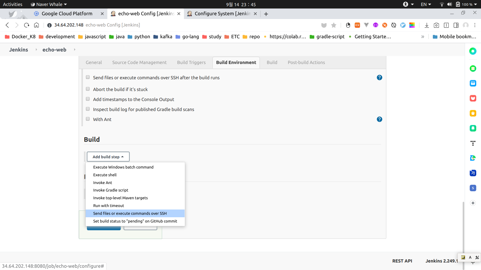This screenshot has height=270, width=481.
Task: Switch to Post-build Actions tab
Action: tap(306, 62)
